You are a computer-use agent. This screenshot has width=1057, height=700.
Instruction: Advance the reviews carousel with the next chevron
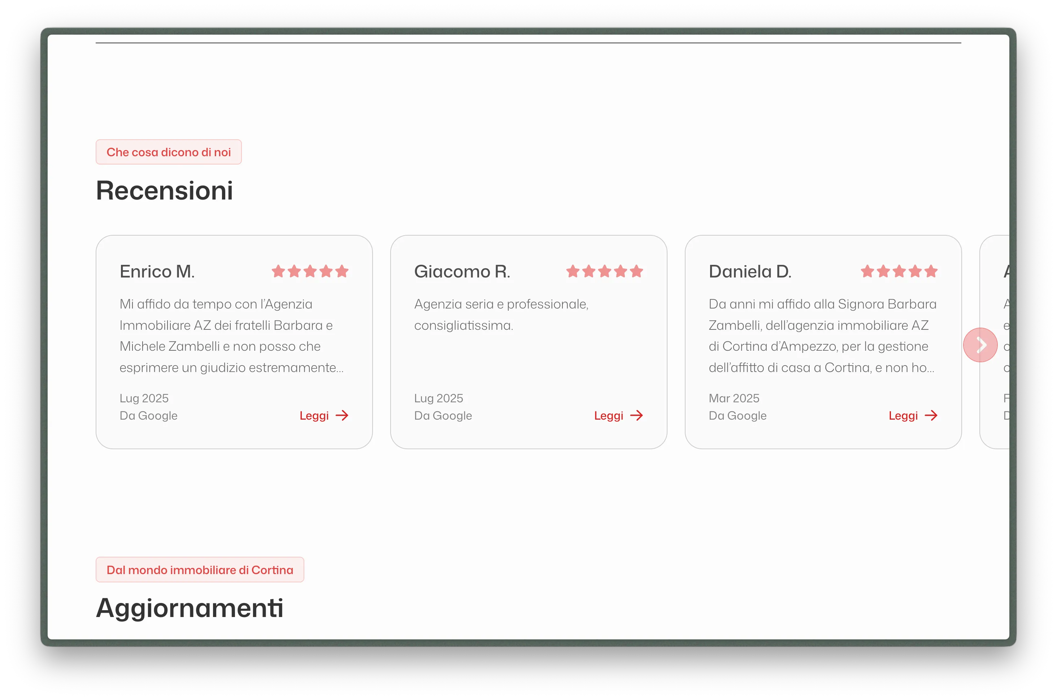pyautogui.click(x=980, y=345)
